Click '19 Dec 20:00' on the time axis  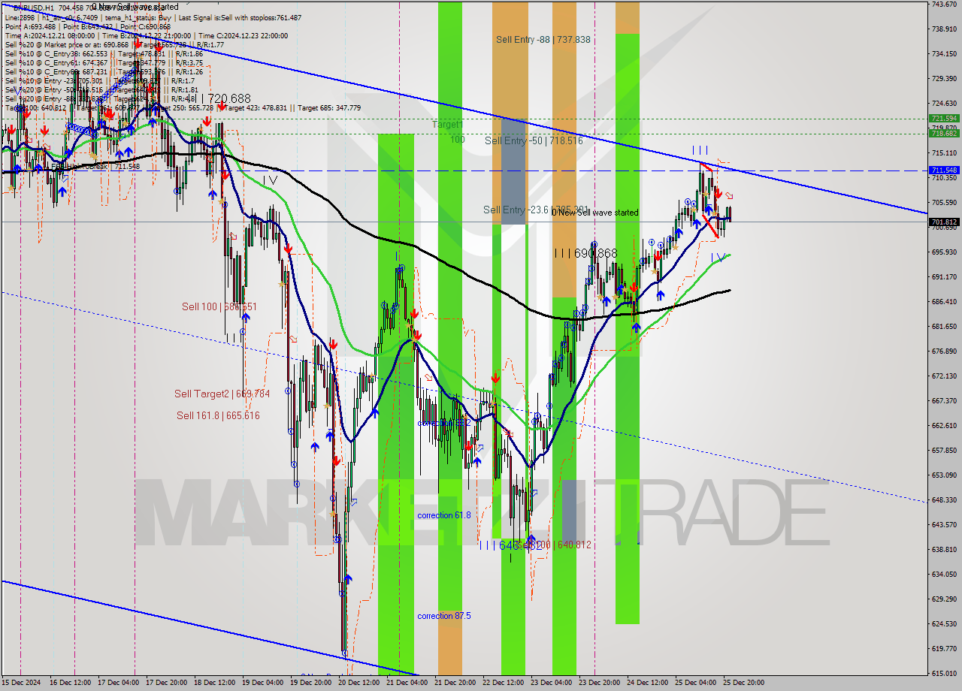click(312, 683)
